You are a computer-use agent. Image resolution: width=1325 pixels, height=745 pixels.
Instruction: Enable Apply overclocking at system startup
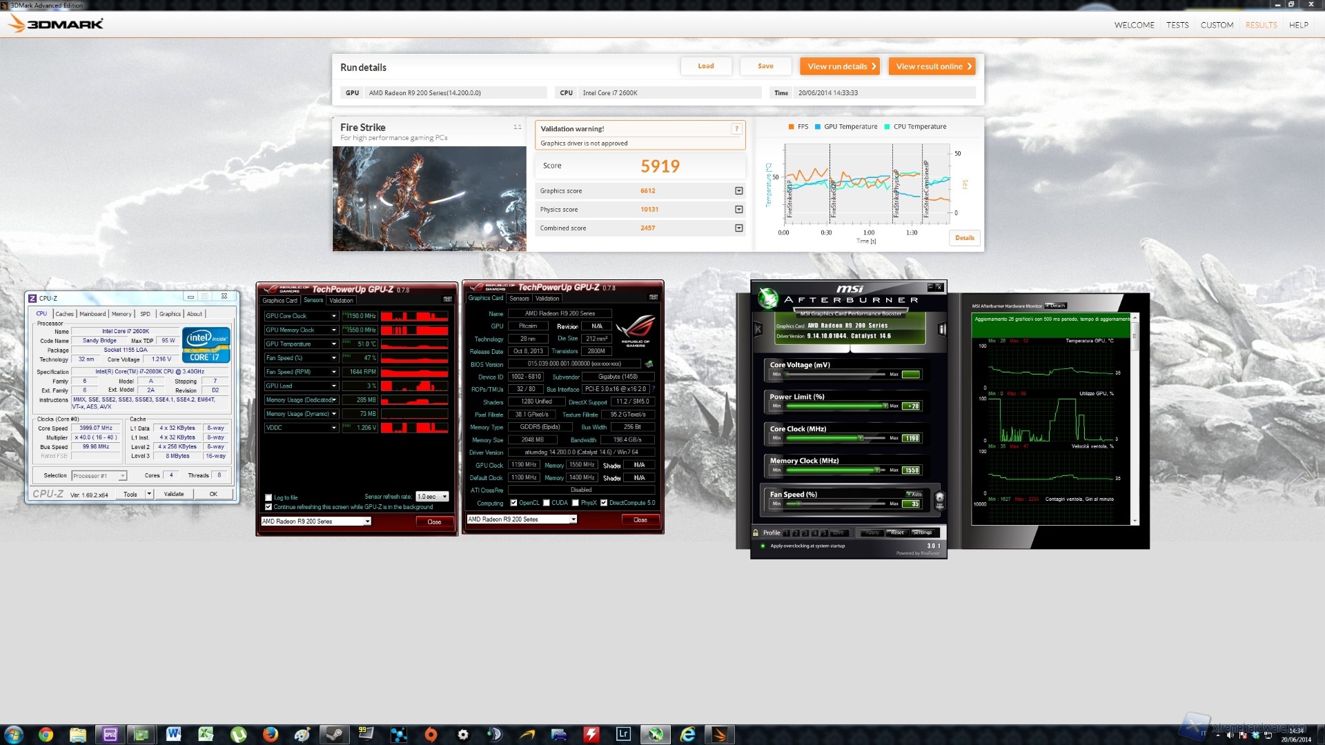[x=763, y=546]
